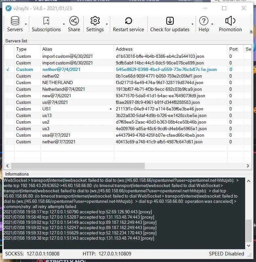Select the us3 server row

128,129
